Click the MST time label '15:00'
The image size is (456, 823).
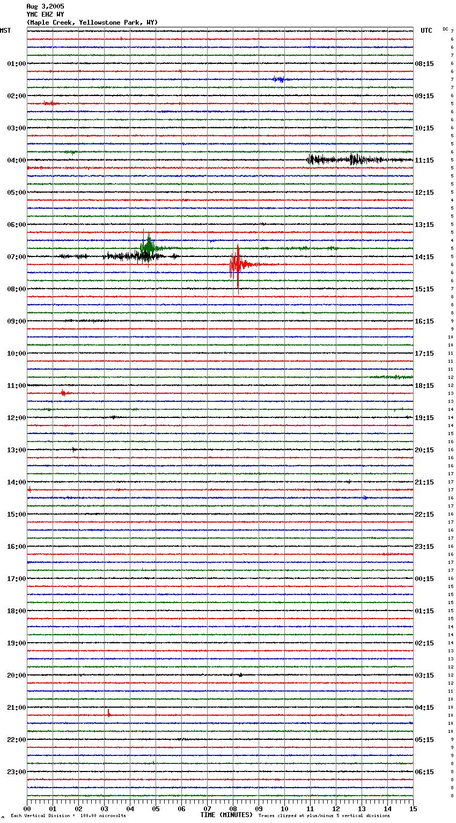(x=17, y=515)
